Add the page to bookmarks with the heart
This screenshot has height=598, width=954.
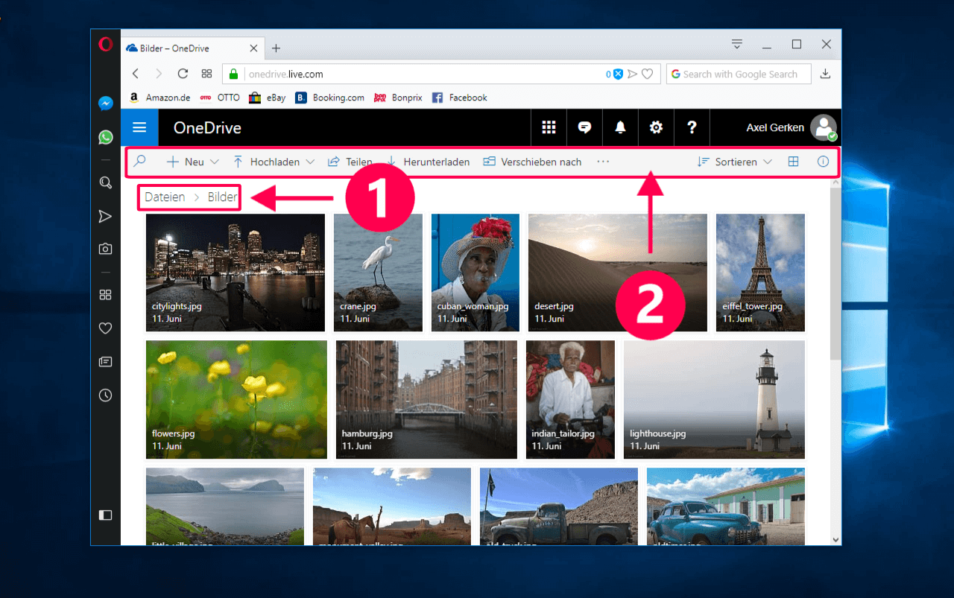pos(648,74)
